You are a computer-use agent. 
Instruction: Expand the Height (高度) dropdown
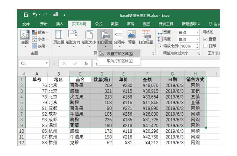point(197,39)
